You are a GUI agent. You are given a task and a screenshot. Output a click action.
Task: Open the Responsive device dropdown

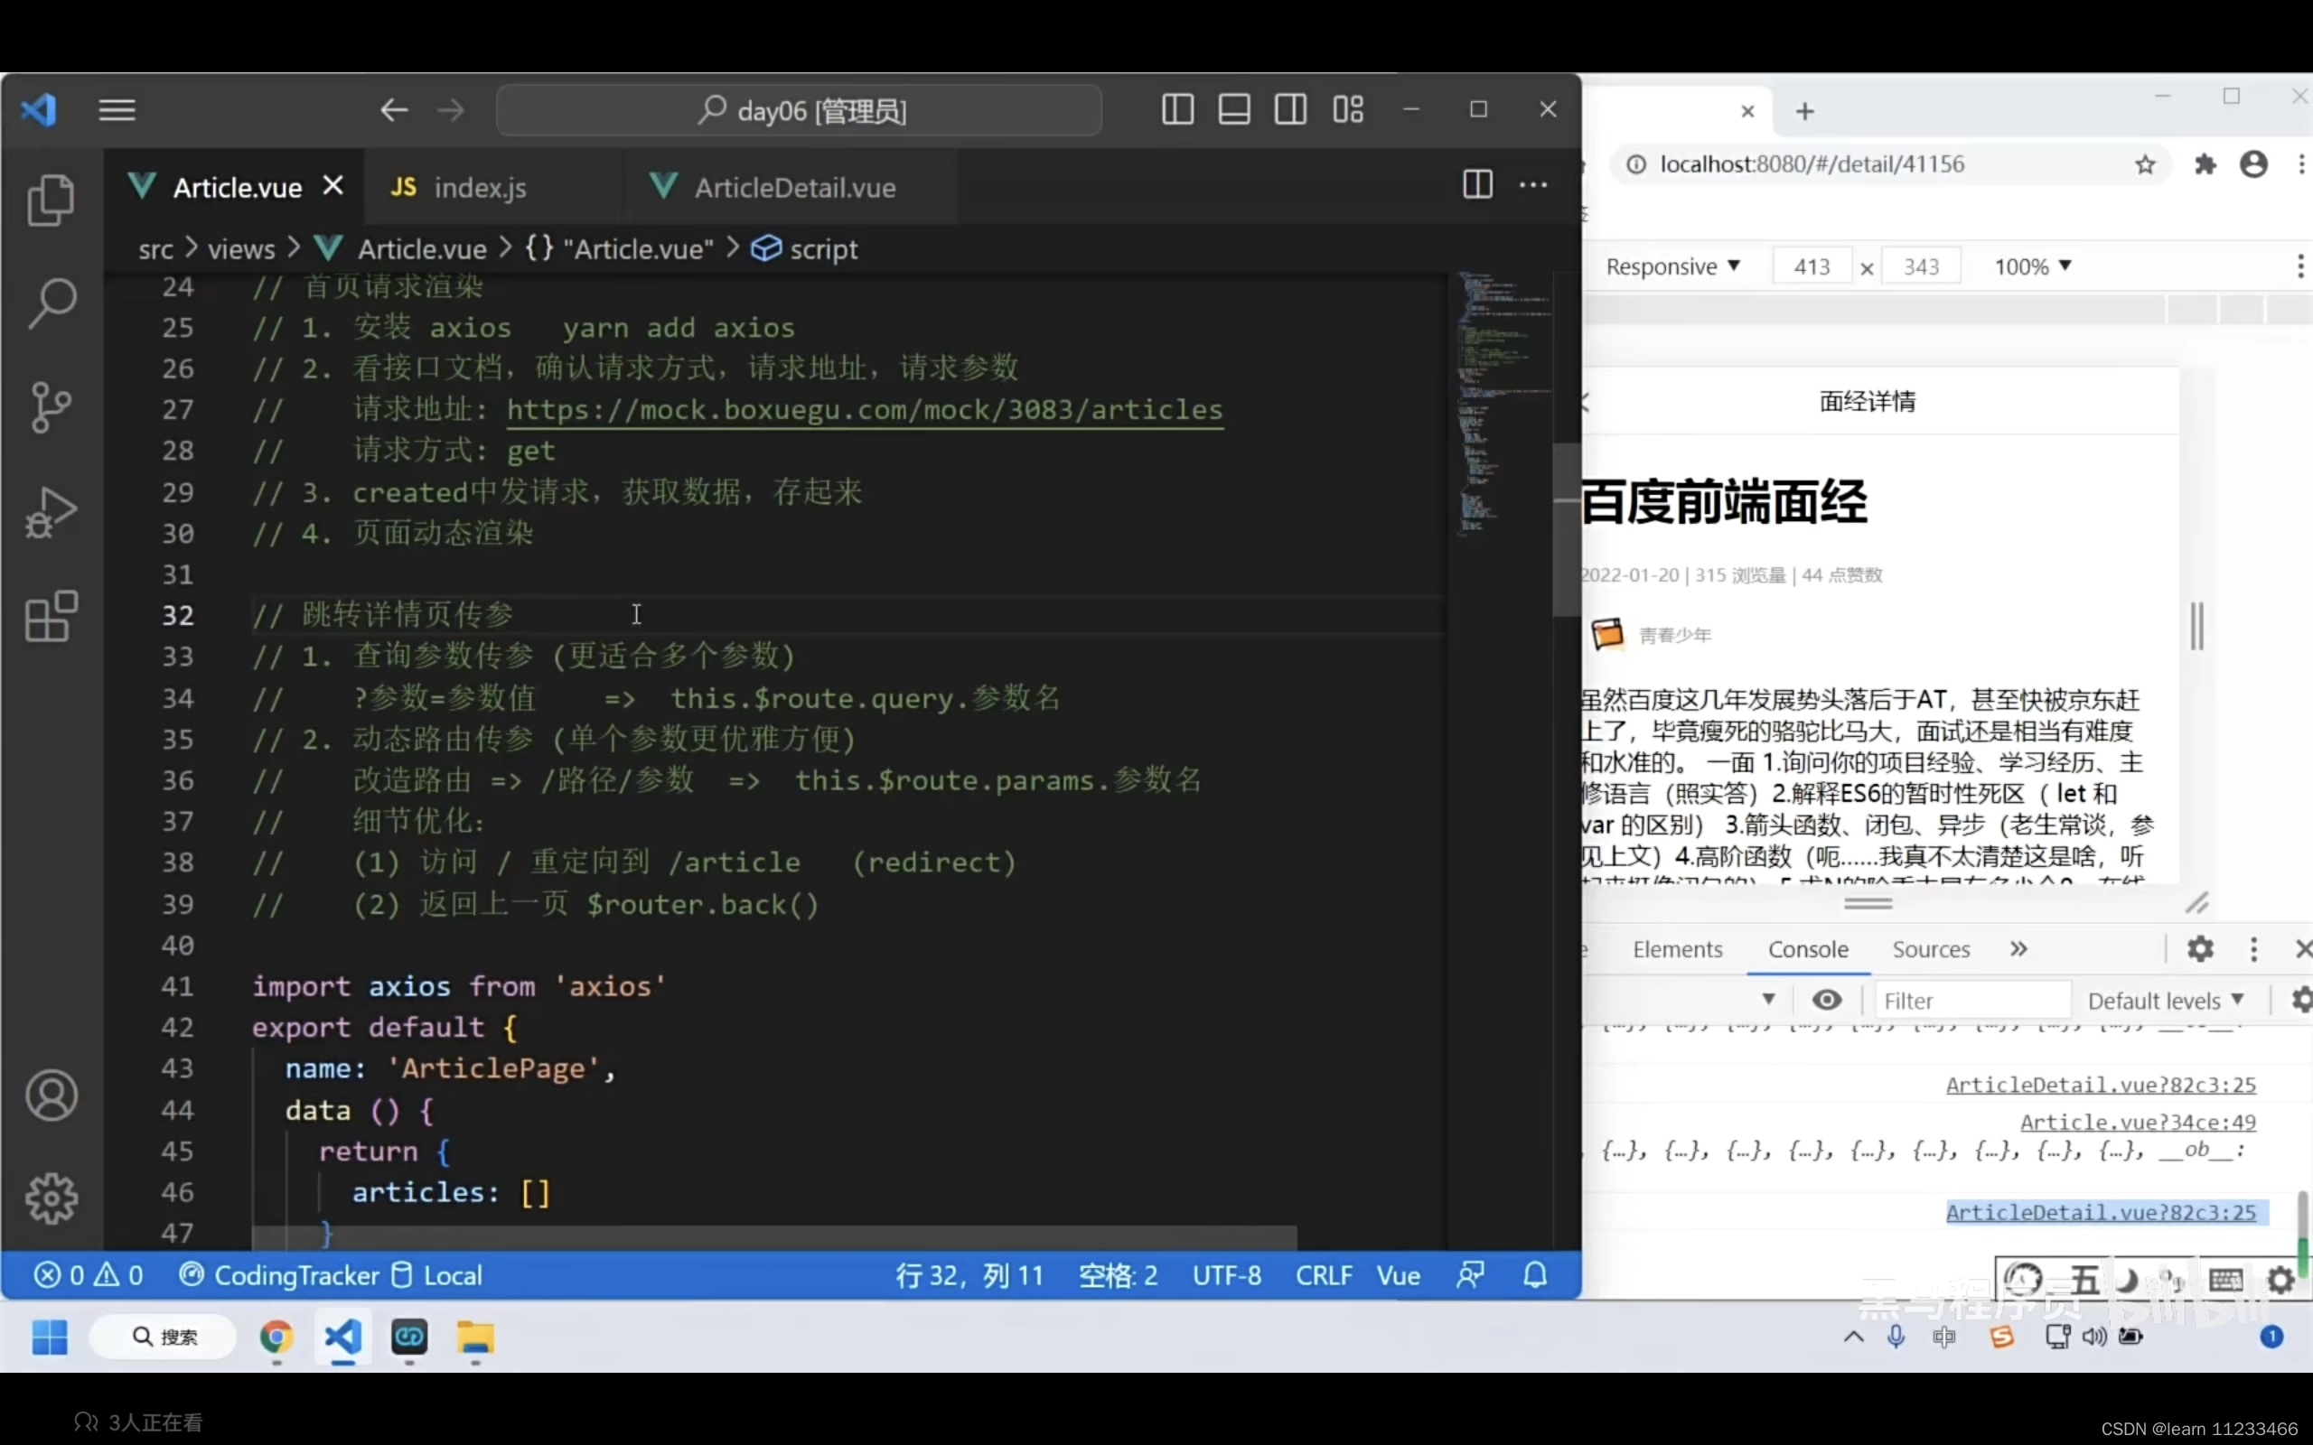(x=1672, y=266)
